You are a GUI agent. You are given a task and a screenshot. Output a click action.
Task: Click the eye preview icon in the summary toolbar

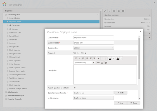pyautogui.click(x=119, y=11)
